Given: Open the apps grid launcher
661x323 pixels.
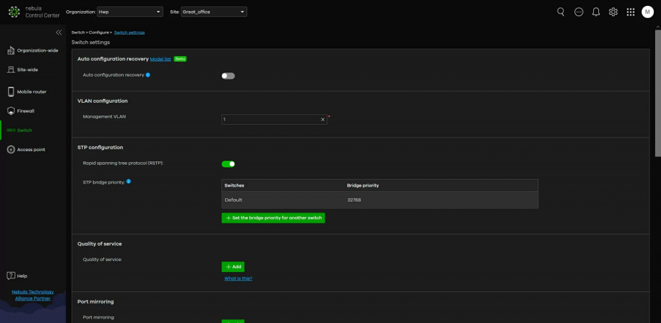Looking at the screenshot, I should 631,12.
